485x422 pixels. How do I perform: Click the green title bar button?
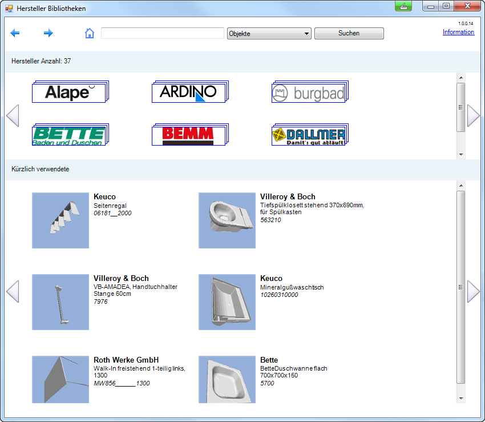click(x=403, y=6)
